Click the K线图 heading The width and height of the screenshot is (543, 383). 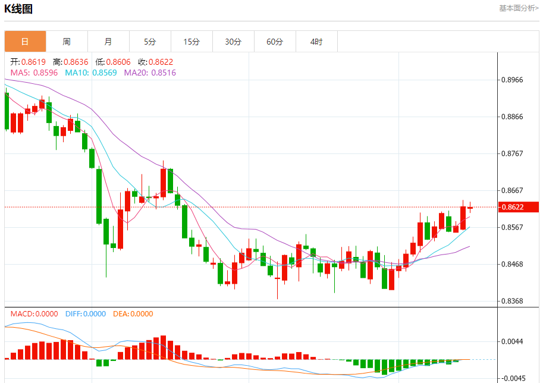[x=18, y=9]
